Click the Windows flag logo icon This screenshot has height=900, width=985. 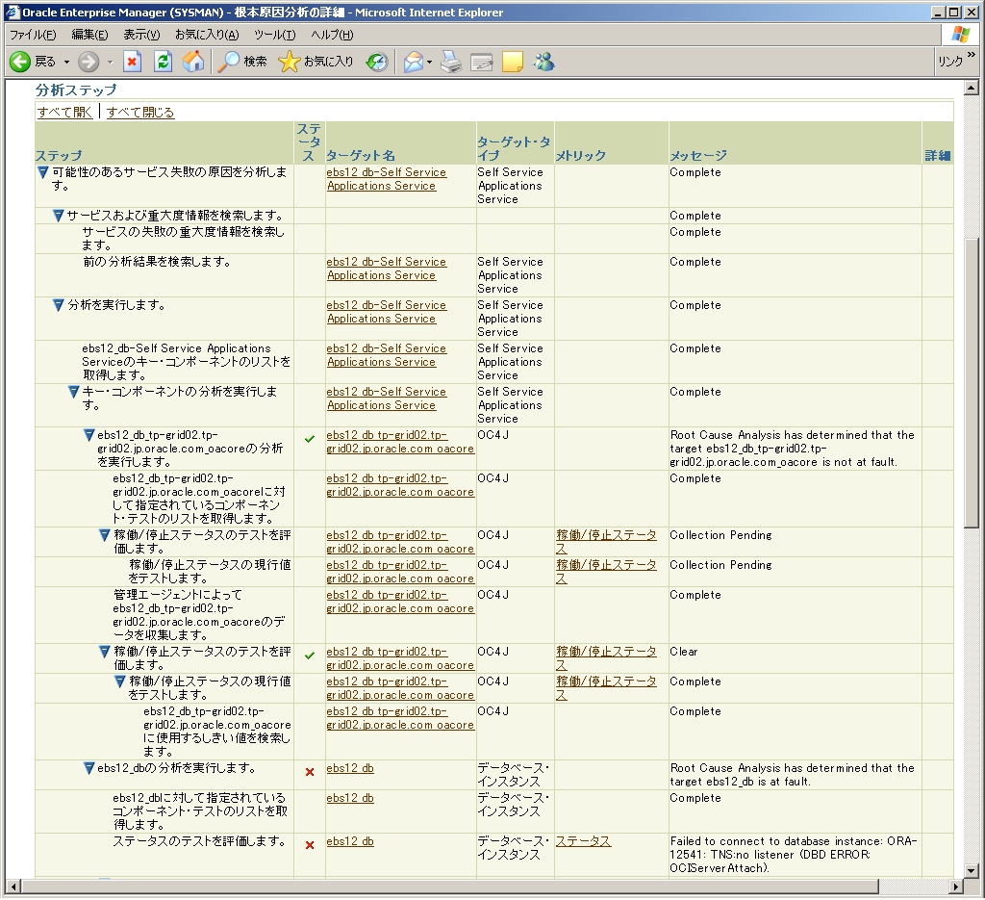click(x=961, y=35)
